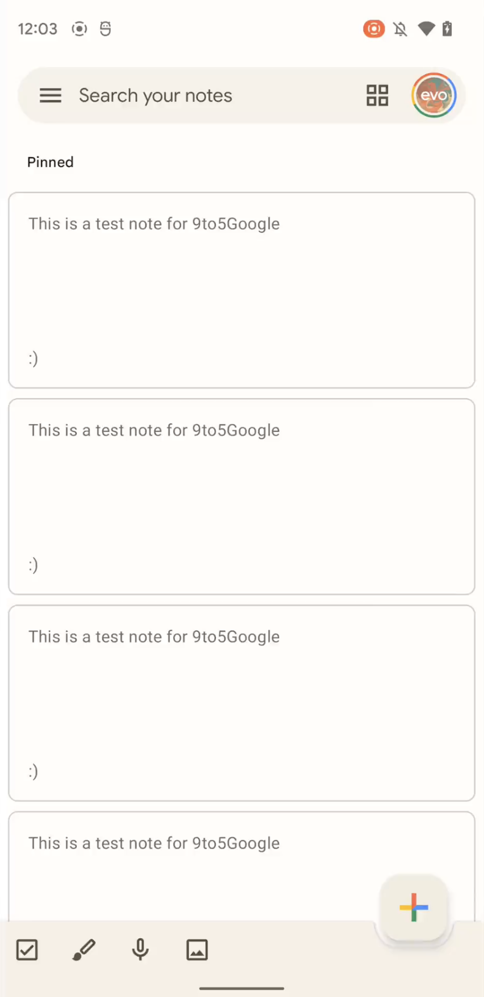Open the account switcher dropdown

[434, 95]
